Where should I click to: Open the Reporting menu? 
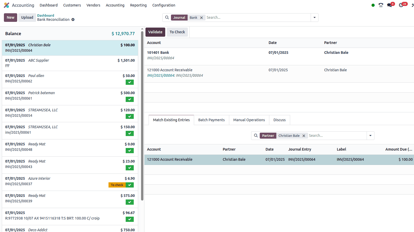(138, 5)
